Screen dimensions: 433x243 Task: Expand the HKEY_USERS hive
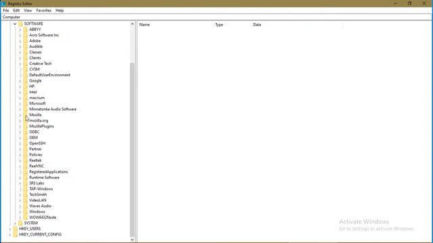[10, 229]
